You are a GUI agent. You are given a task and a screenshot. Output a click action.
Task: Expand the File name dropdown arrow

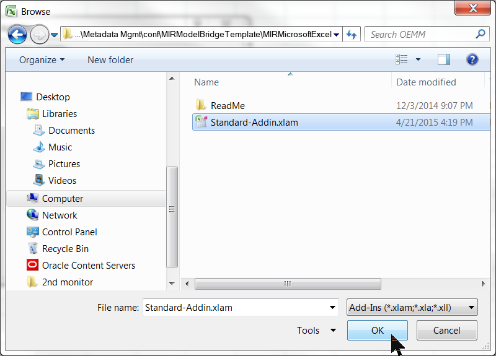334,307
